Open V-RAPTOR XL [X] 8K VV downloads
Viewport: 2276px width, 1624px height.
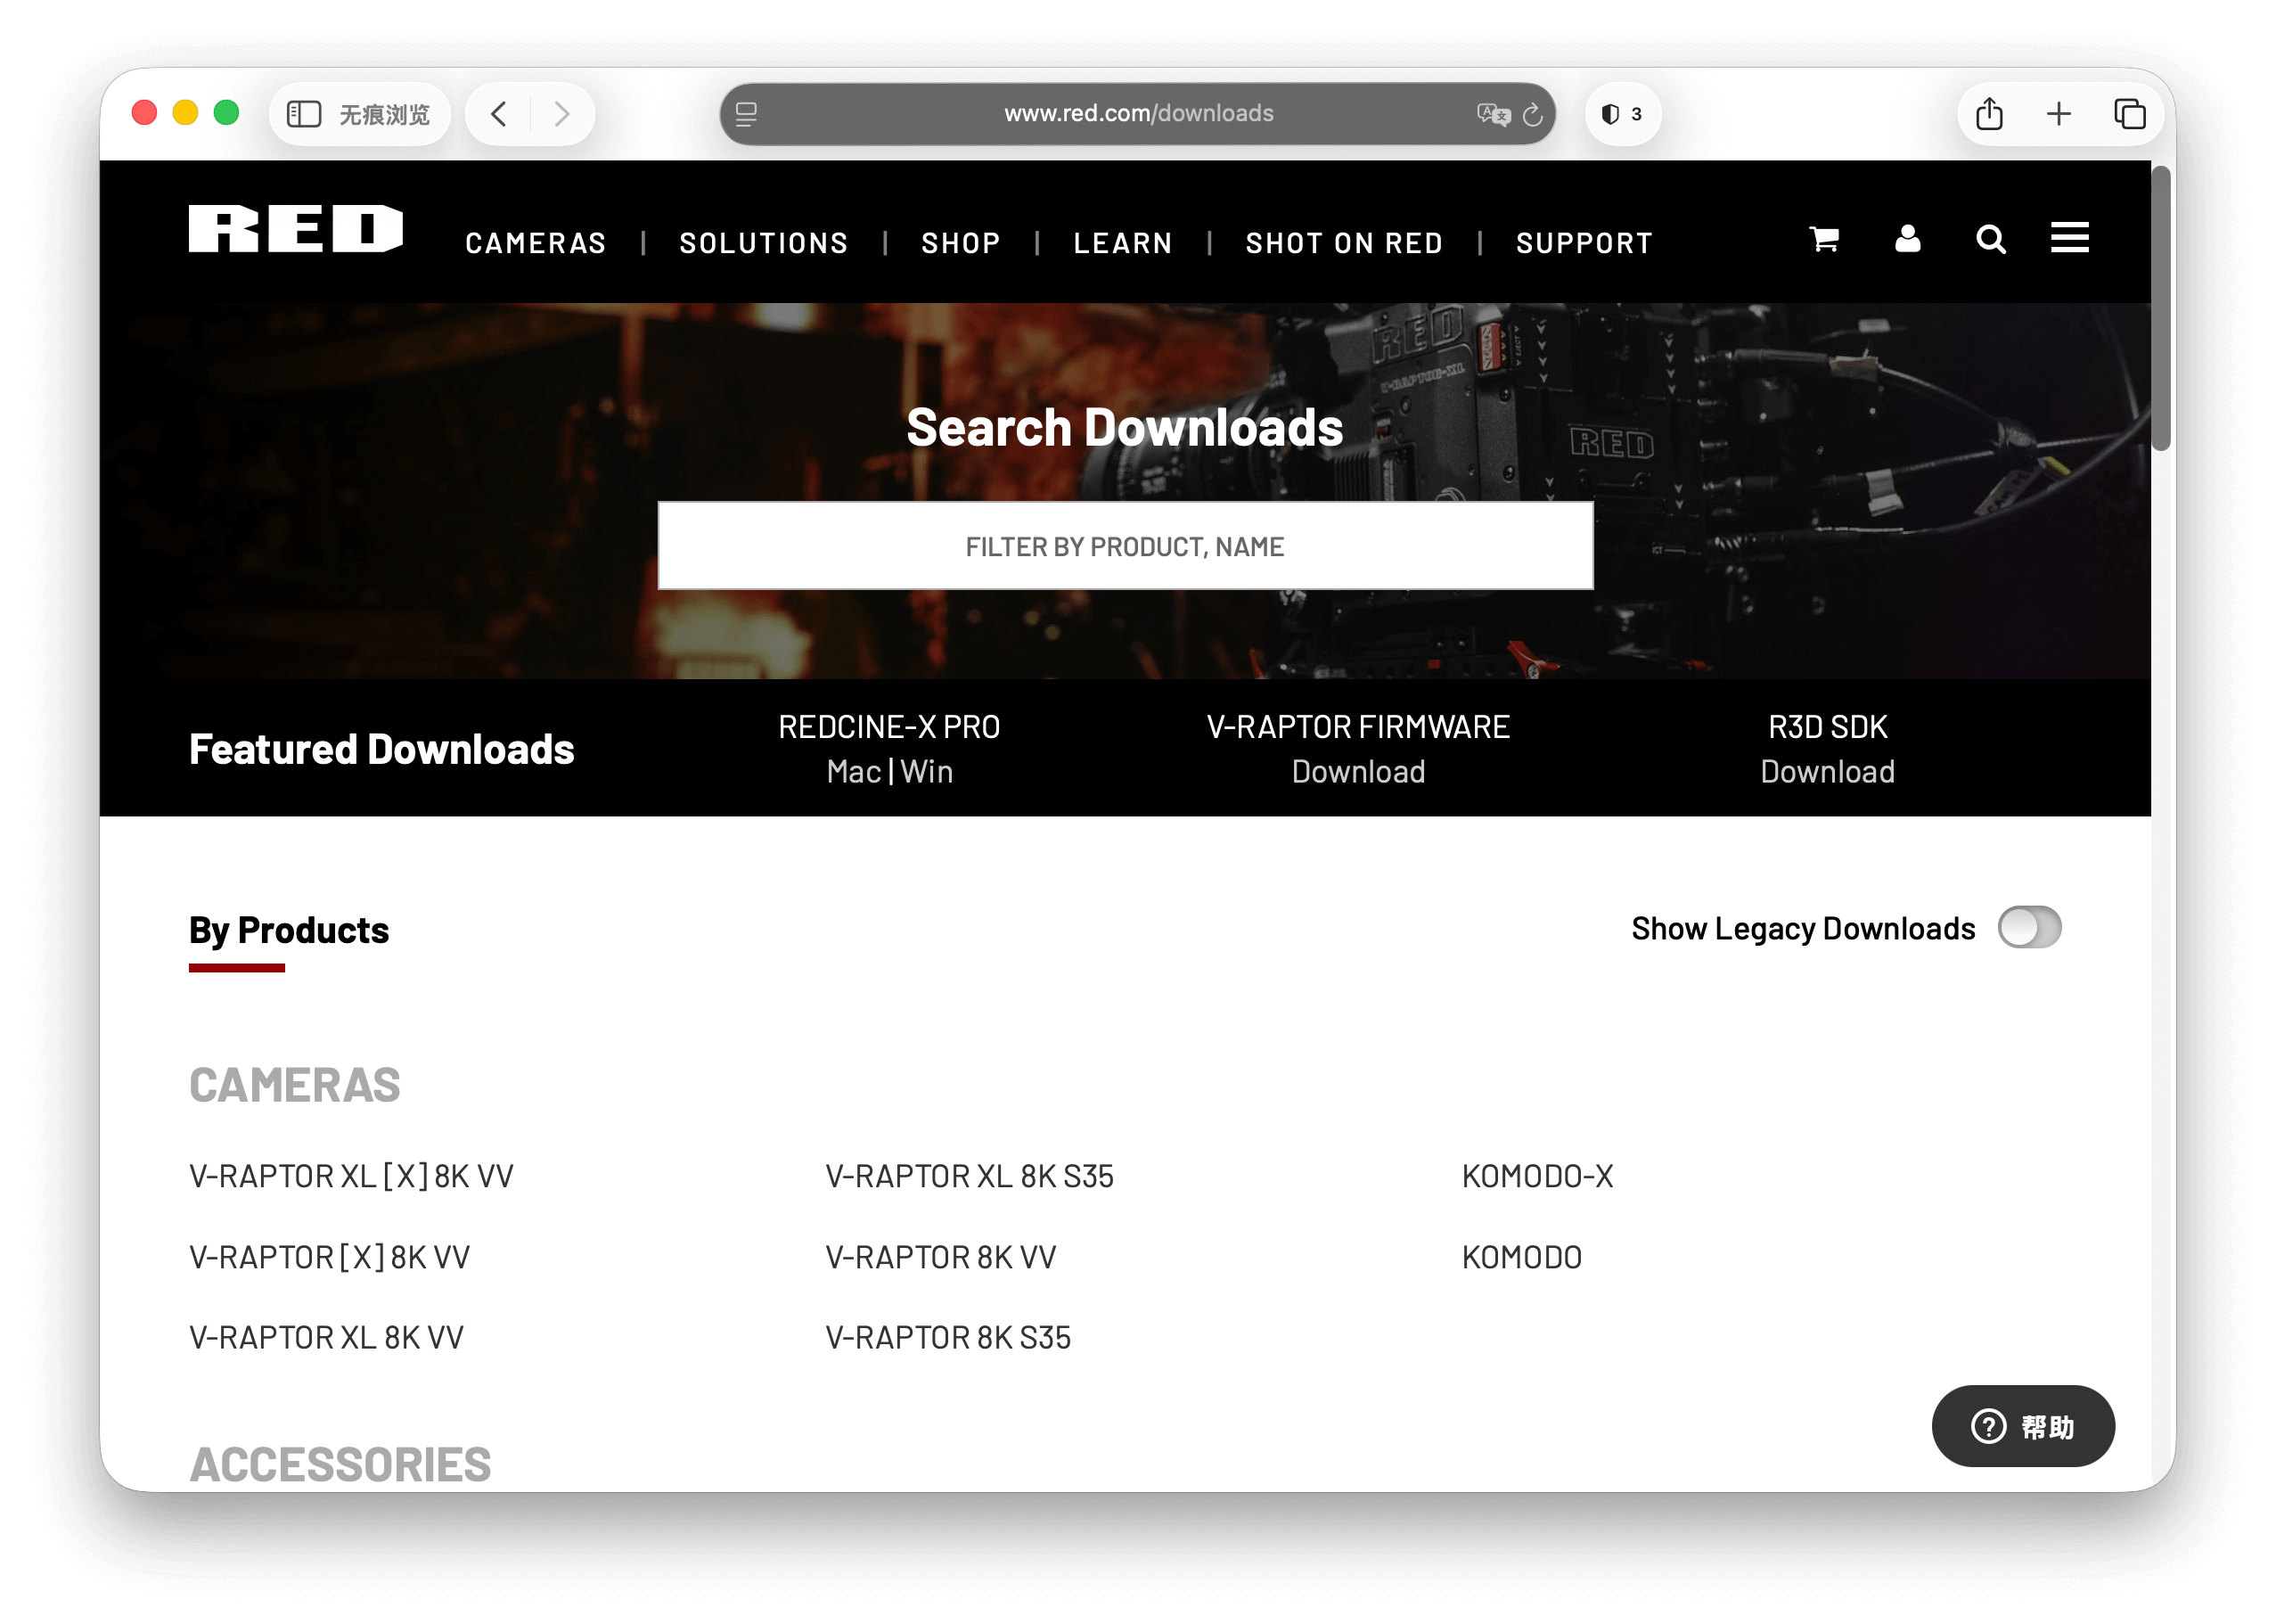(x=351, y=1176)
